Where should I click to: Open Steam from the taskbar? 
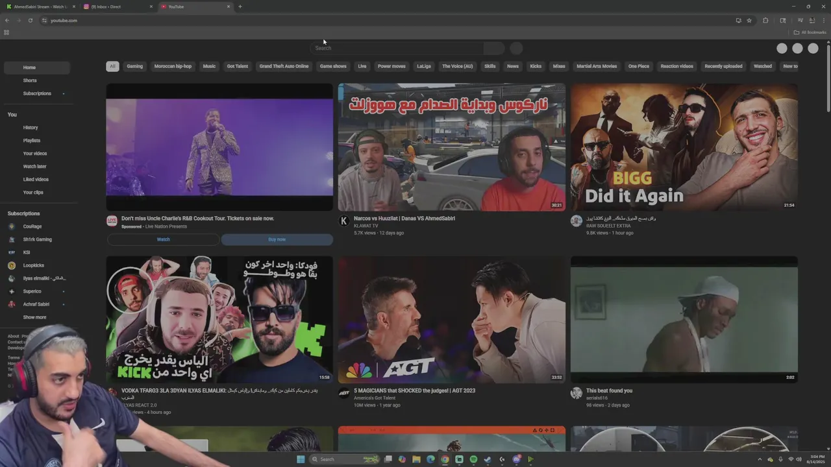(488, 459)
